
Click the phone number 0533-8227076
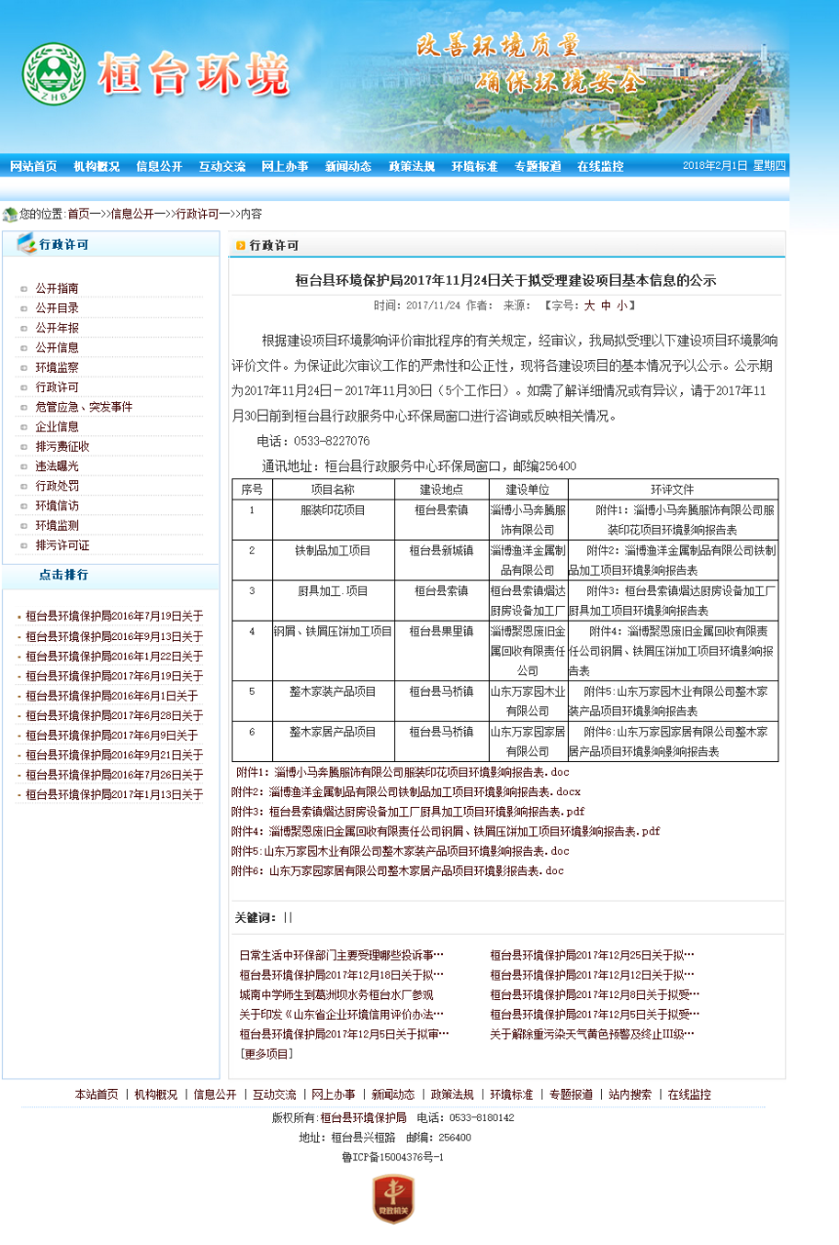pyautogui.click(x=331, y=441)
